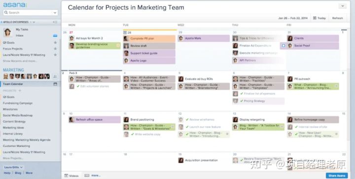Select Social Media Roadmap project
Image resolution: width=355 pixels, height=179 pixels.
[x=18, y=115]
